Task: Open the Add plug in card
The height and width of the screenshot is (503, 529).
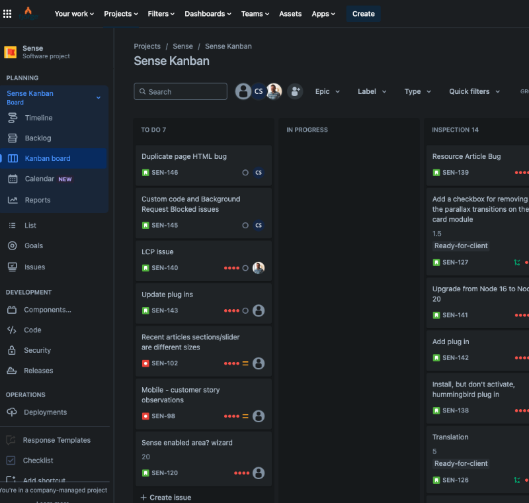Action: 477,351
